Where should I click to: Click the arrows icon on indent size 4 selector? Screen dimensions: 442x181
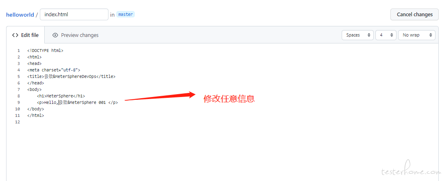point(392,35)
